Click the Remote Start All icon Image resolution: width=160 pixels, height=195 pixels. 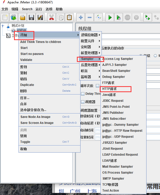[148, 17]
